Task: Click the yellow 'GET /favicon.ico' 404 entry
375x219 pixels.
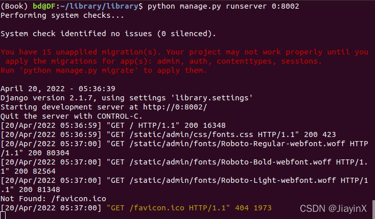Action: pyautogui.click(x=189, y=208)
